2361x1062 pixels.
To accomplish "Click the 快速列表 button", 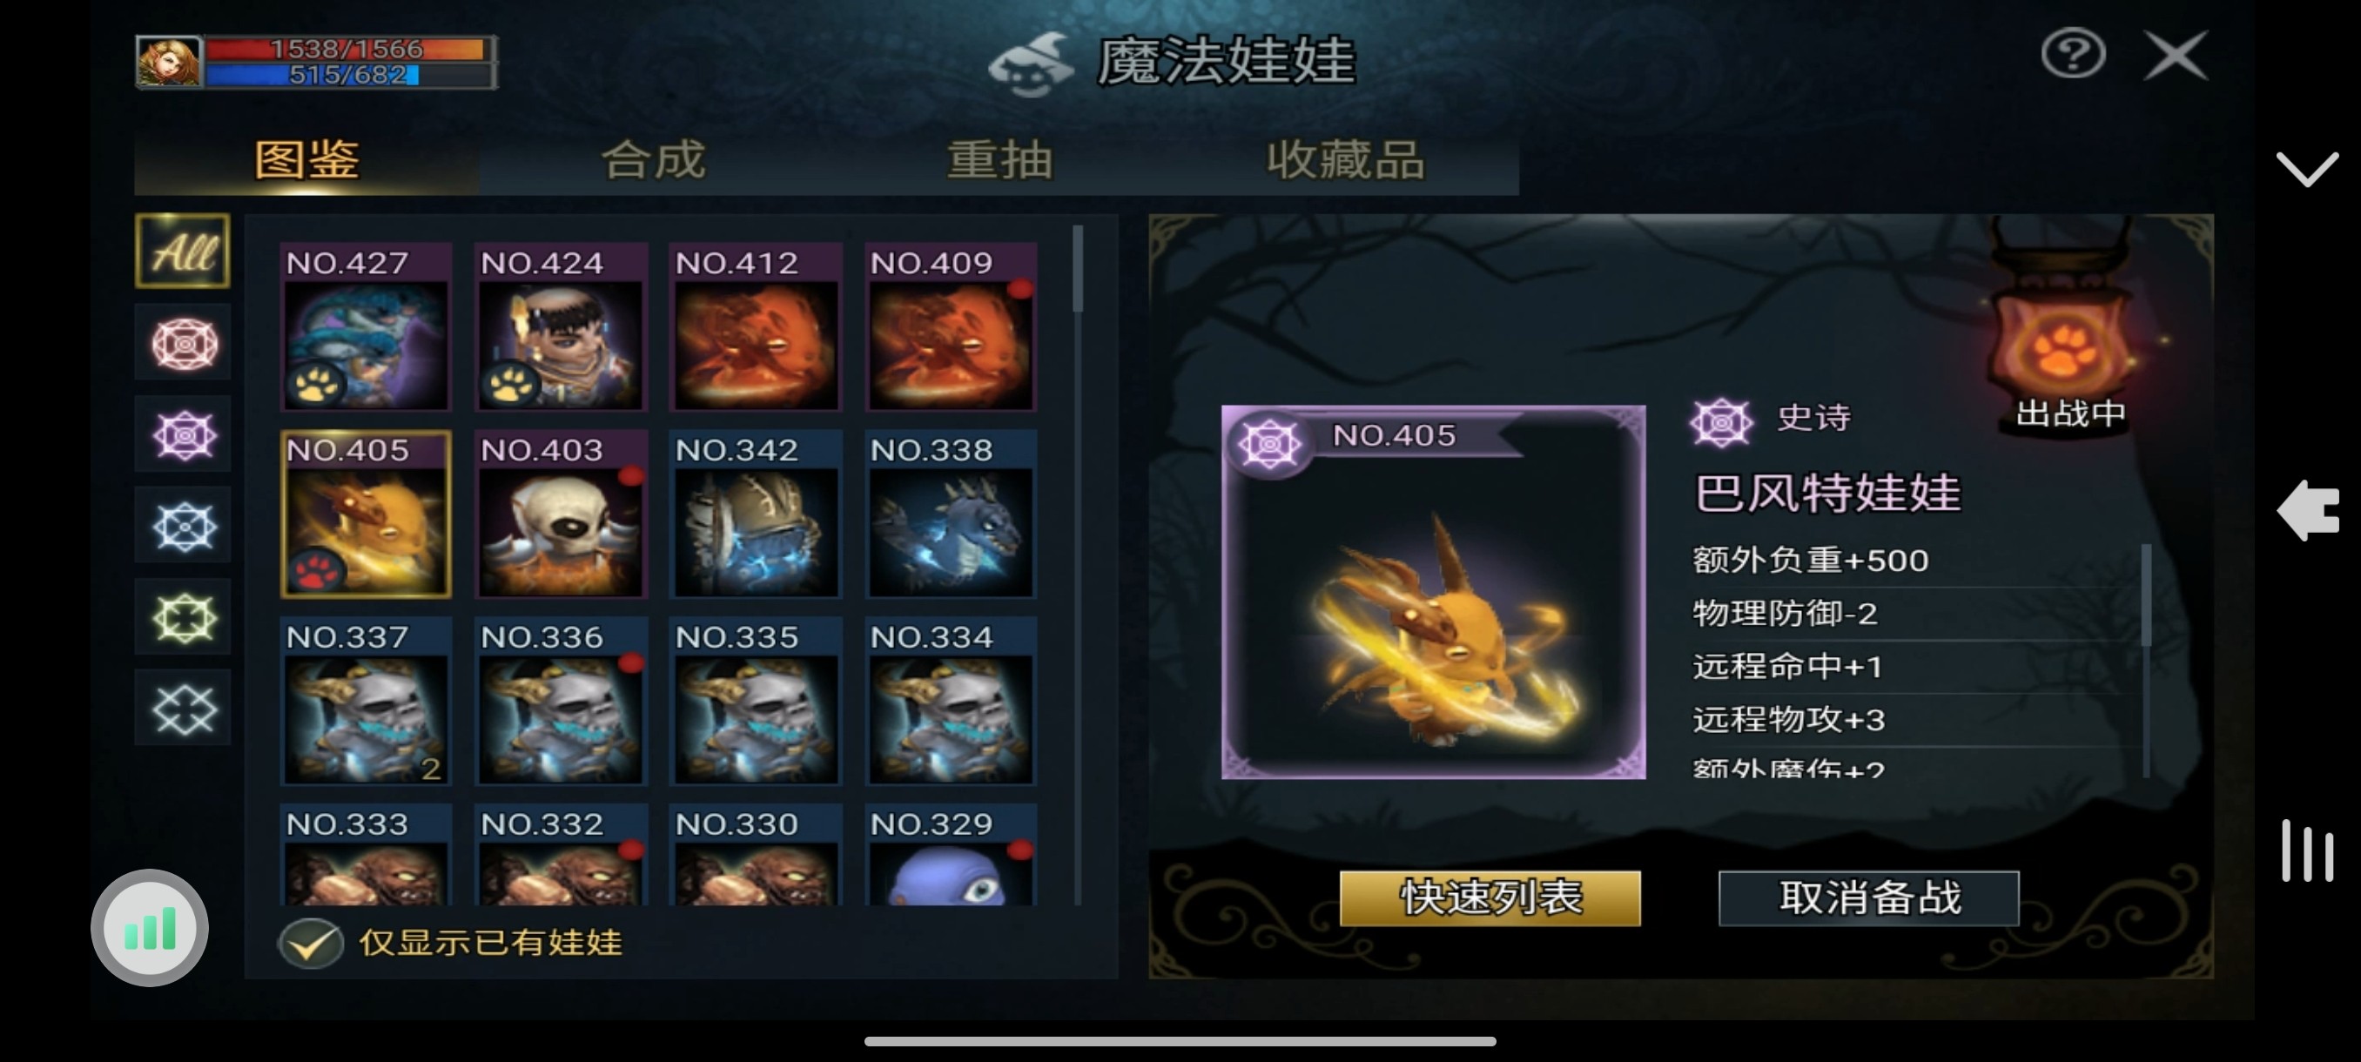I will pyautogui.click(x=1490, y=897).
